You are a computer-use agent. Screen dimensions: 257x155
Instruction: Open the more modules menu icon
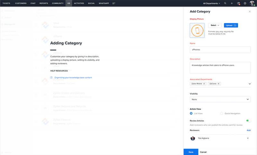[114, 3]
